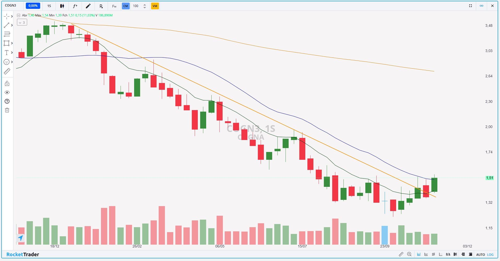The height and width of the screenshot is (261, 500).
Task: Open the 1S timeframe selector
Action: 49,6
